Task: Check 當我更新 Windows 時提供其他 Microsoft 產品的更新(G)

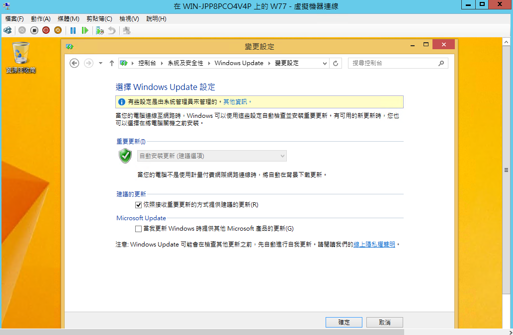Action: coord(138,229)
